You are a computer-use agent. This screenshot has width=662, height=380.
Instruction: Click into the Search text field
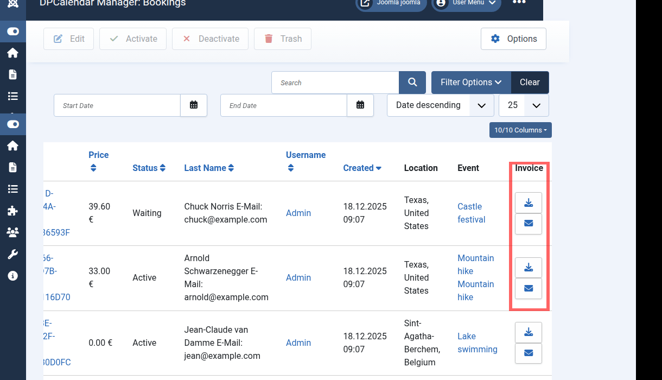(x=335, y=83)
